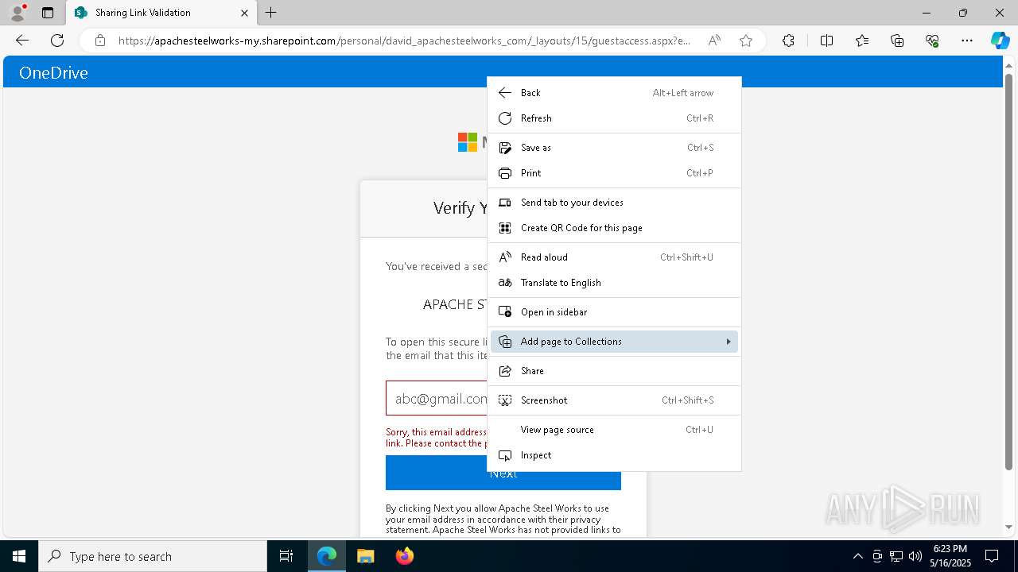1018x572 pixels.
Task: Open volume speaker icon in tray
Action: (x=915, y=556)
